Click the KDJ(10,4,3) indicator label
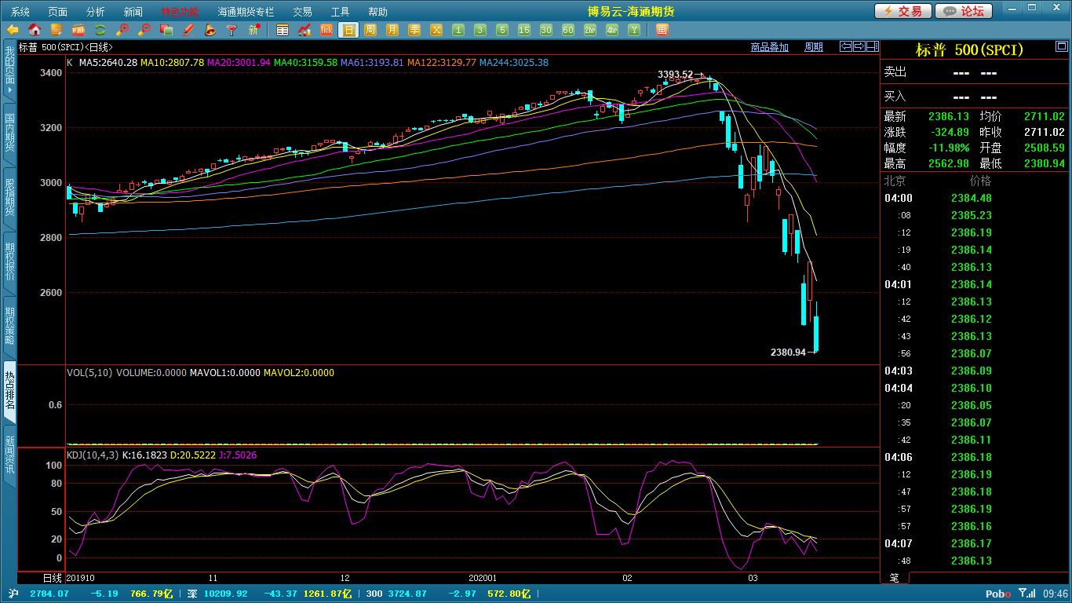The image size is (1072, 603). tap(93, 455)
